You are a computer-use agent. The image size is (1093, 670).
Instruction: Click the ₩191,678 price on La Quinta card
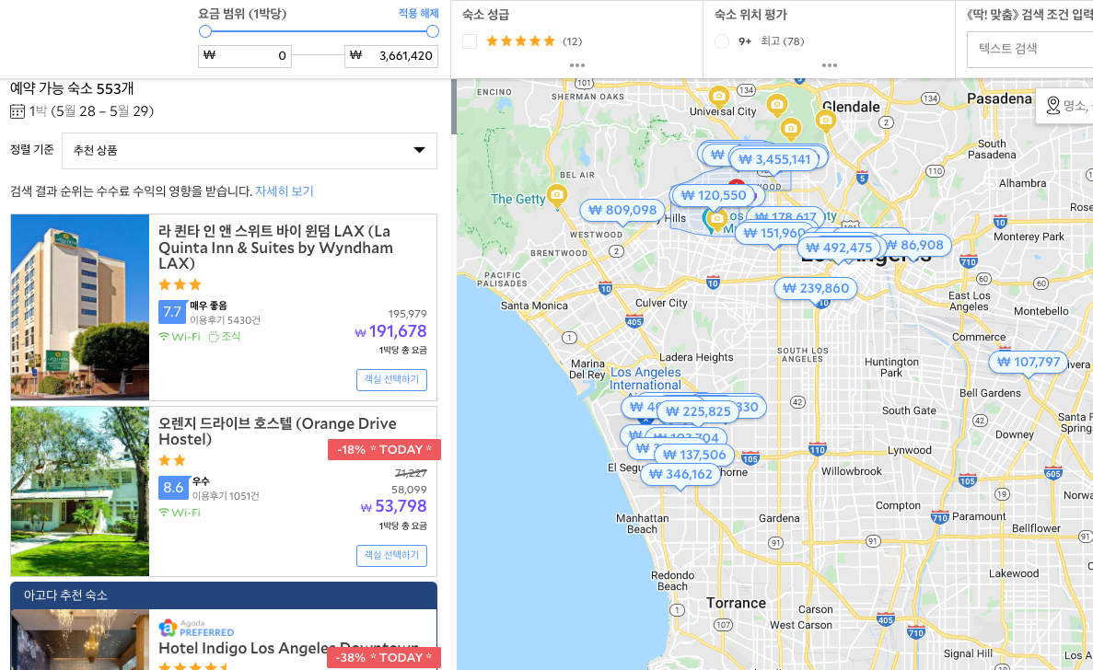[x=391, y=331]
